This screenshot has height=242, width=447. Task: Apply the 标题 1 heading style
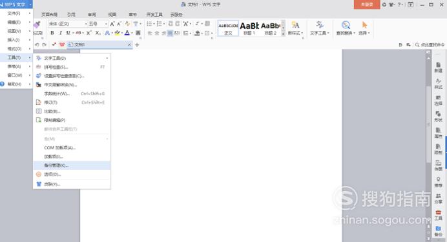tap(249, 28)
